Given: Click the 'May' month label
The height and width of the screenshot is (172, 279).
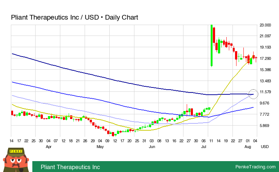Looking at the screenshot, I should 100,147.
